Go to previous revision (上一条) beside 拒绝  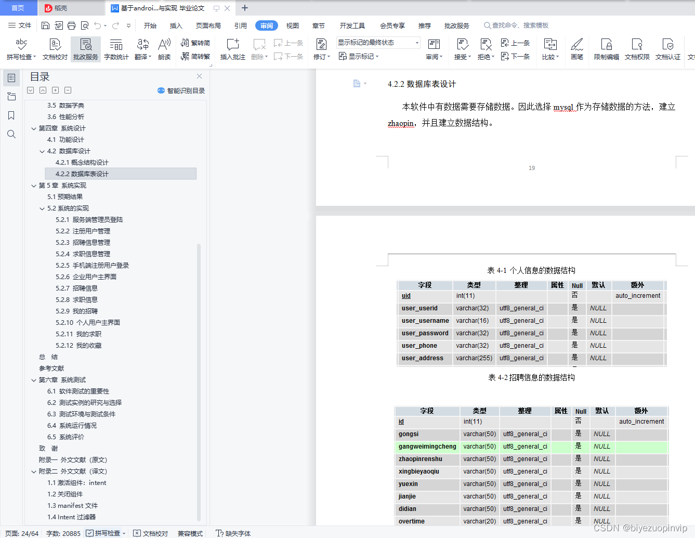tap(516, 43)
